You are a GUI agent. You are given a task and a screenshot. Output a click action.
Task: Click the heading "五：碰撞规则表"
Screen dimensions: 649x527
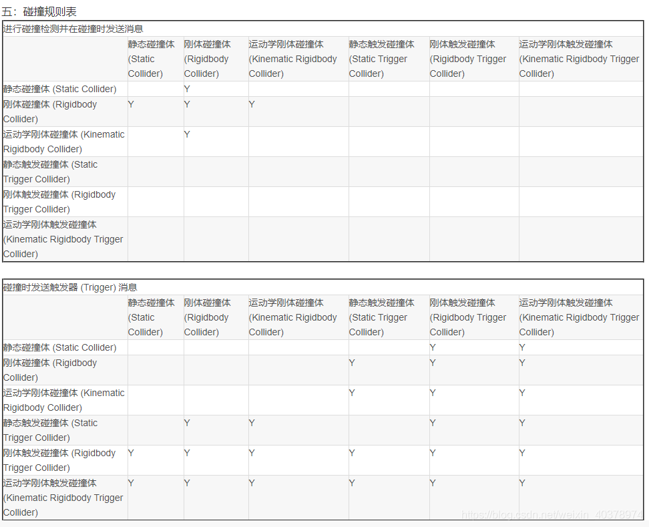point(39,11)
